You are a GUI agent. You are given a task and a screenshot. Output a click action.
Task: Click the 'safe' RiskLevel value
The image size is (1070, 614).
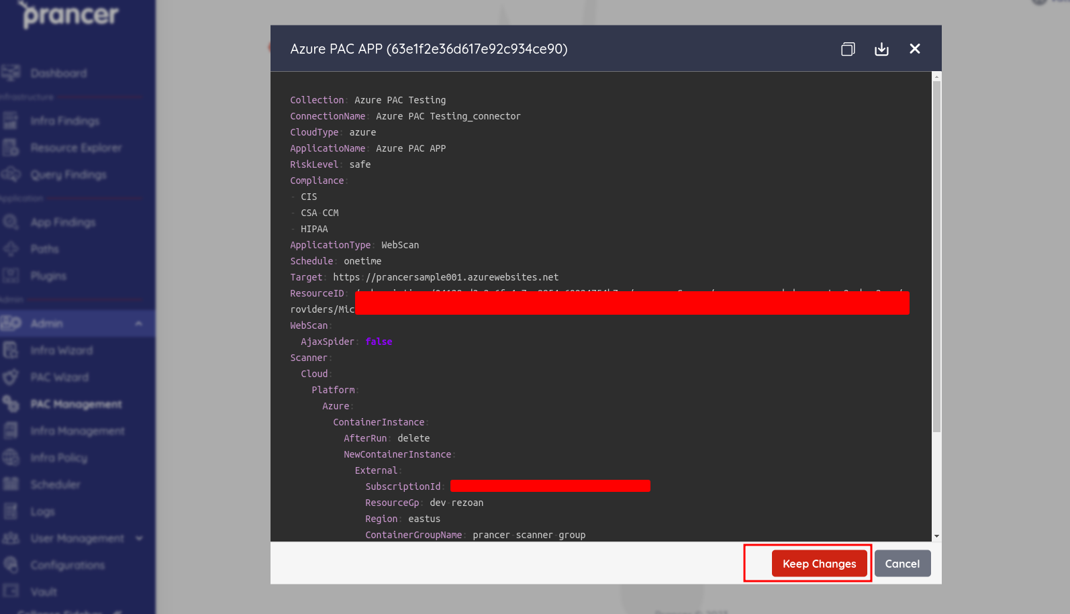360,164
